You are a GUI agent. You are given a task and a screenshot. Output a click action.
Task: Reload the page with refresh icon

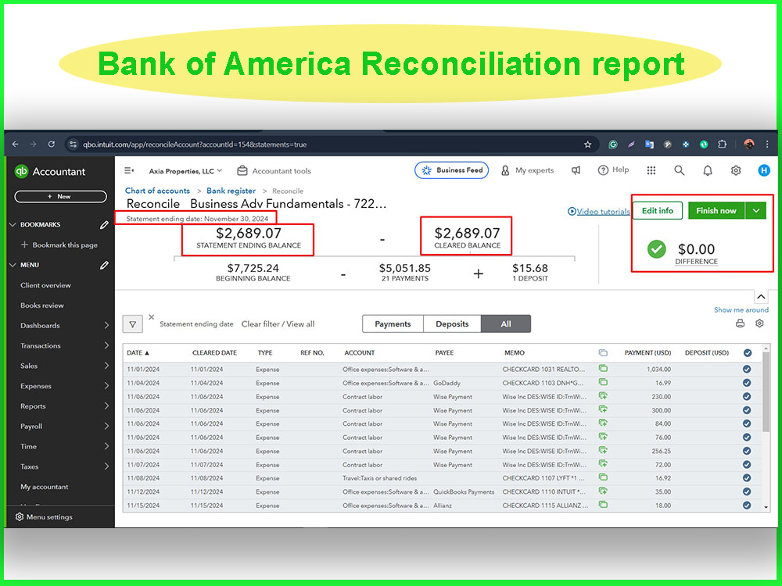pos(52,145)
